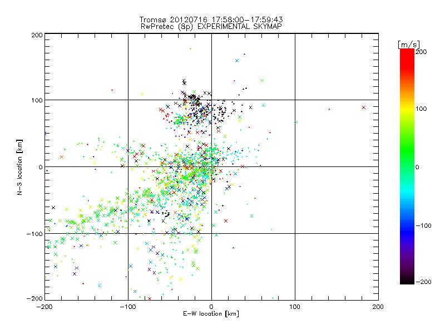Click the colorbar label '100' beside the yellow band

point(421,109)
